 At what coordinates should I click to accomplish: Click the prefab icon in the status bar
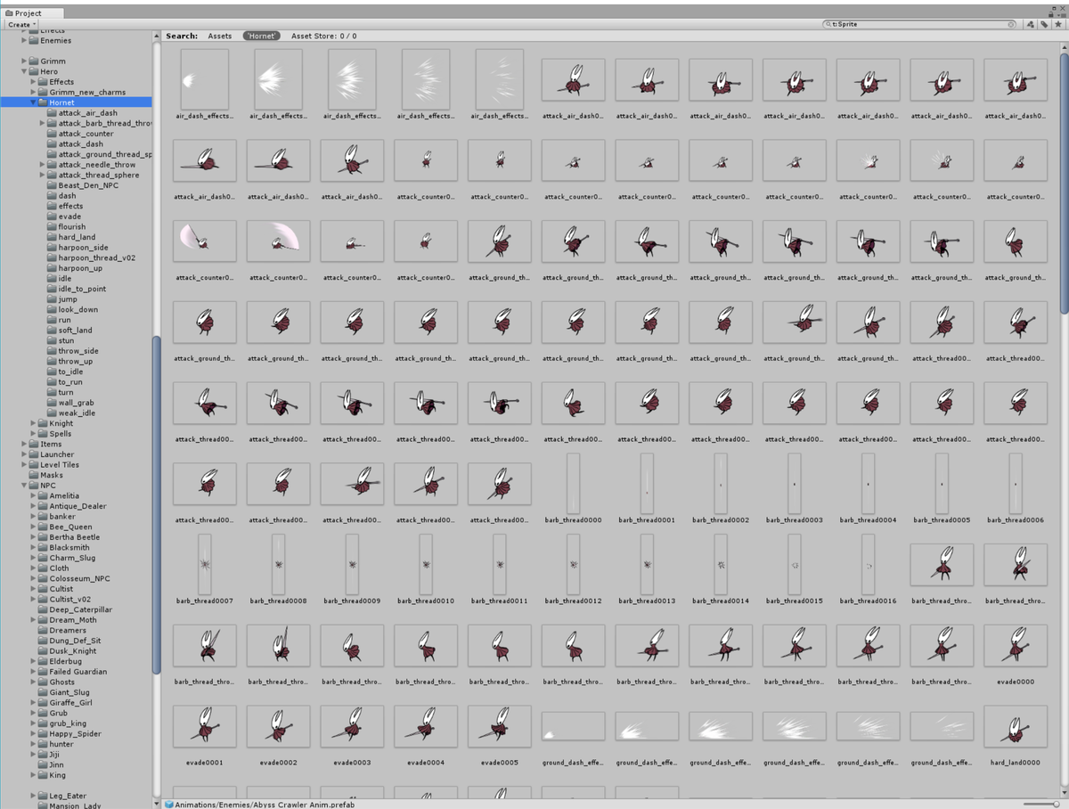click(x=168, y=804)
